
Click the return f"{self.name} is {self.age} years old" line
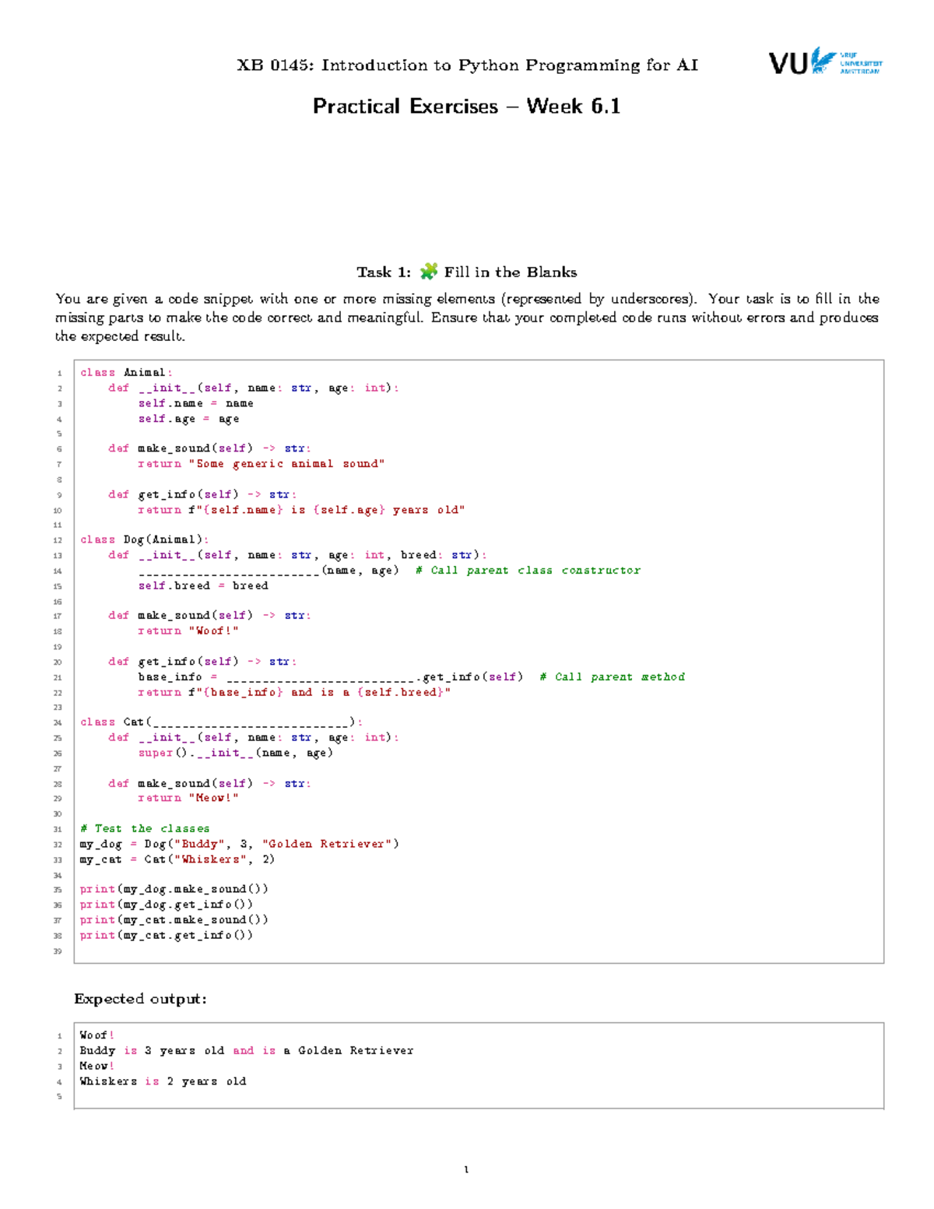click(301, 510)
